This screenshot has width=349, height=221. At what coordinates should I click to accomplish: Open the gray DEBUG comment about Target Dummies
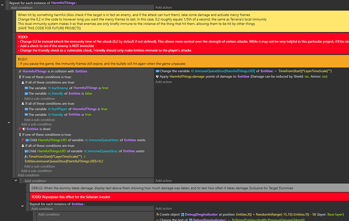click(189, 188)
